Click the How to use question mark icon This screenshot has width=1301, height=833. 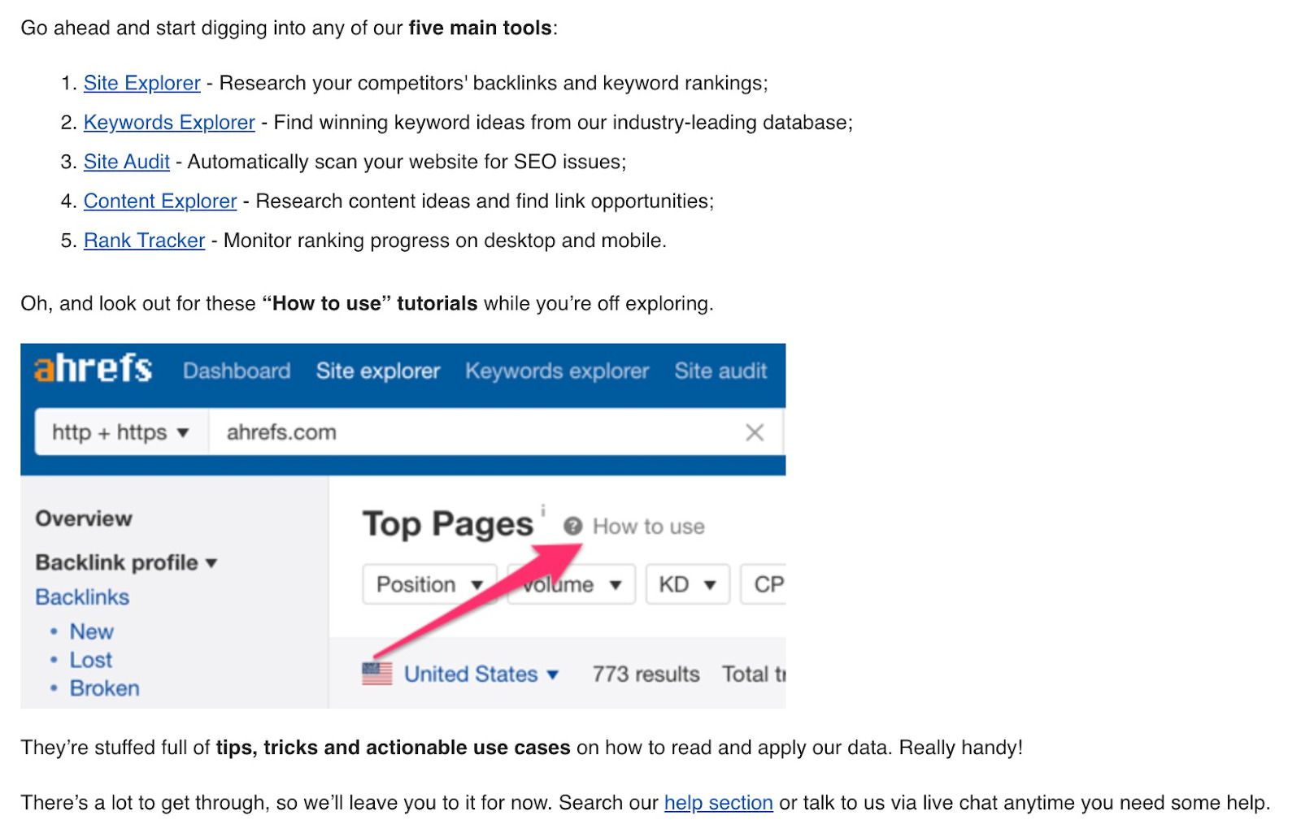click(x=574, y=525)
